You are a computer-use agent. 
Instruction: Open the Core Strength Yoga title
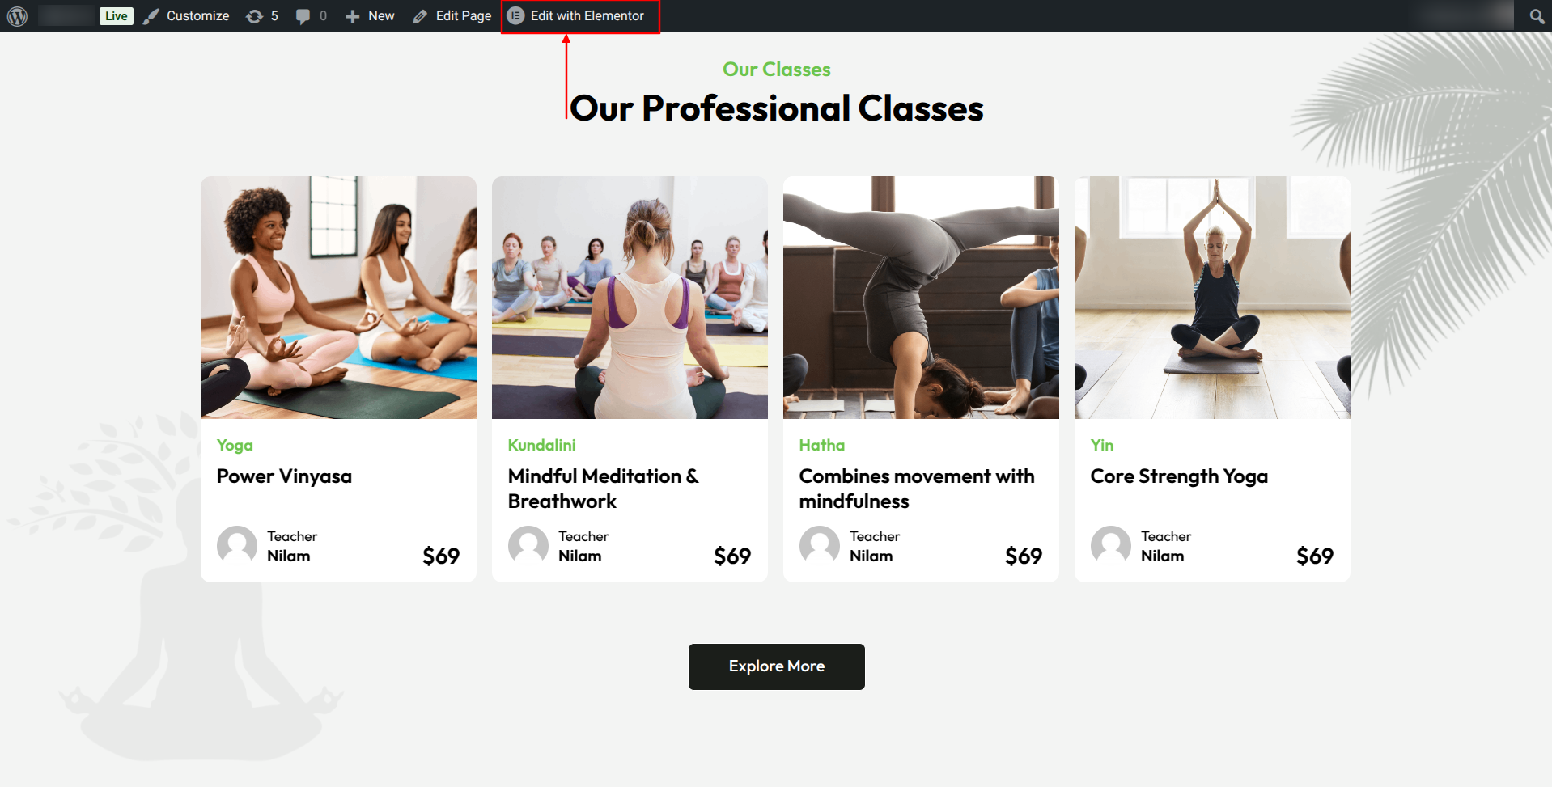1179,476
